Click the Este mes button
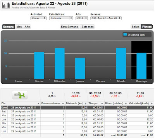 (x=88, y=27)
